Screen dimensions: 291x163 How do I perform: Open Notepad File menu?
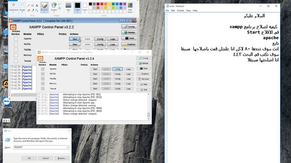(x=167, y=10)
